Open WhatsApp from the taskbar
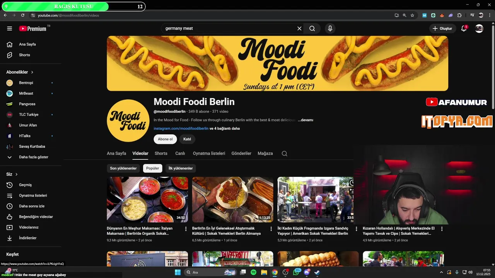 [x=296, y=272]
